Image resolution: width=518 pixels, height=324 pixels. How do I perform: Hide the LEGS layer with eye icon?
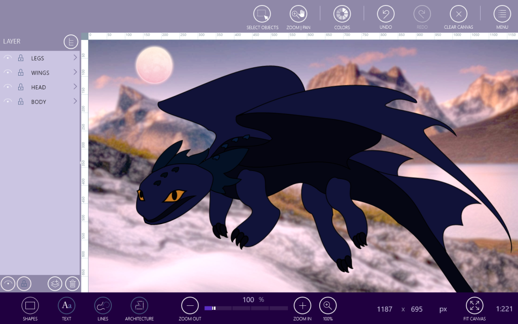point(8,58)
